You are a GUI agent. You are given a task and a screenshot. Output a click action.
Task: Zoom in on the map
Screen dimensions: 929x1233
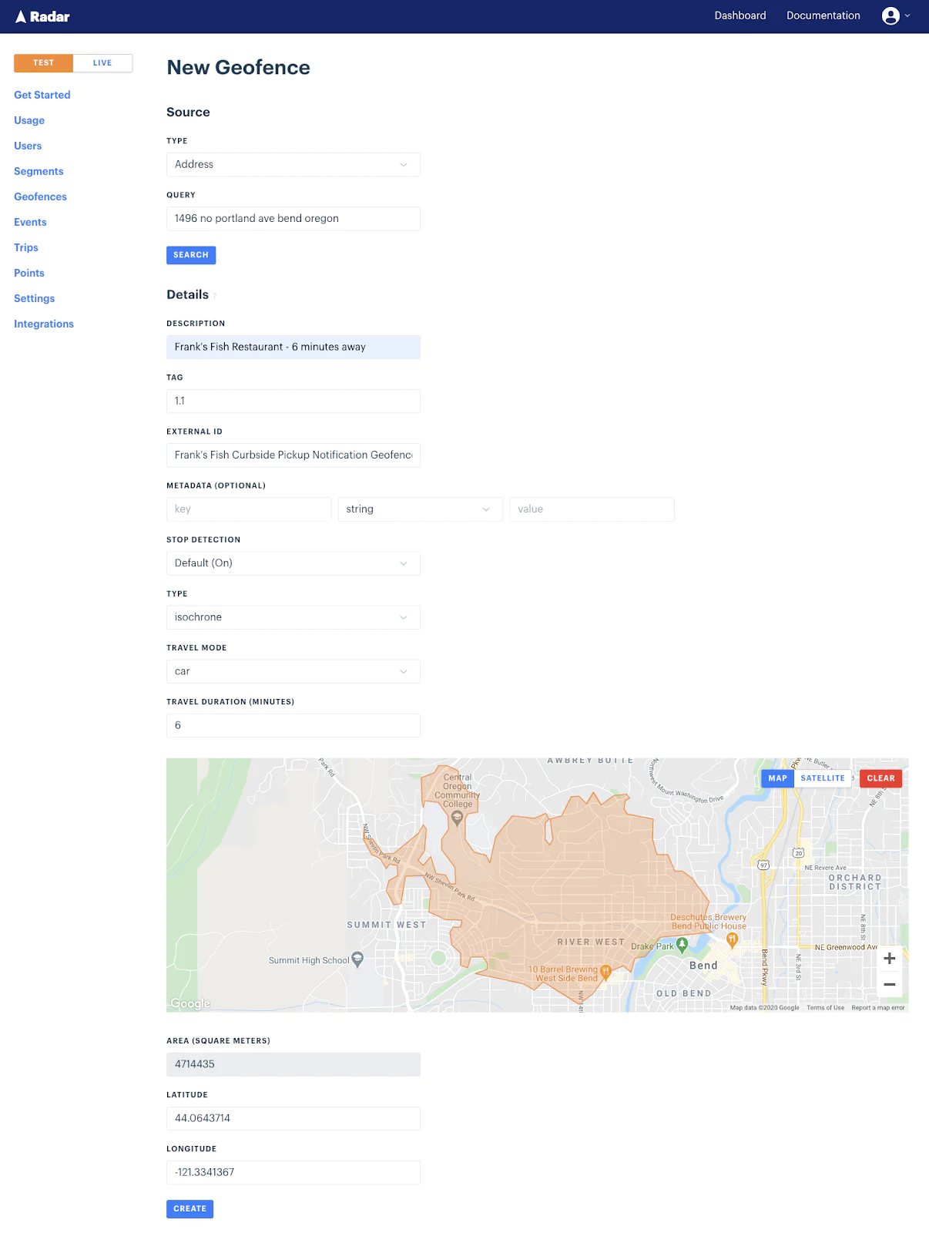(889, 959)
